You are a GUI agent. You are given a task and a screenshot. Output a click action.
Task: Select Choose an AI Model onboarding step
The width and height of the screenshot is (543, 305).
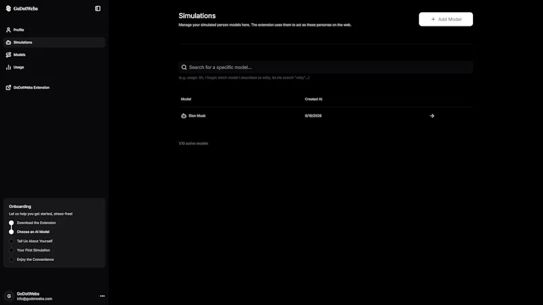pos(33,232)
